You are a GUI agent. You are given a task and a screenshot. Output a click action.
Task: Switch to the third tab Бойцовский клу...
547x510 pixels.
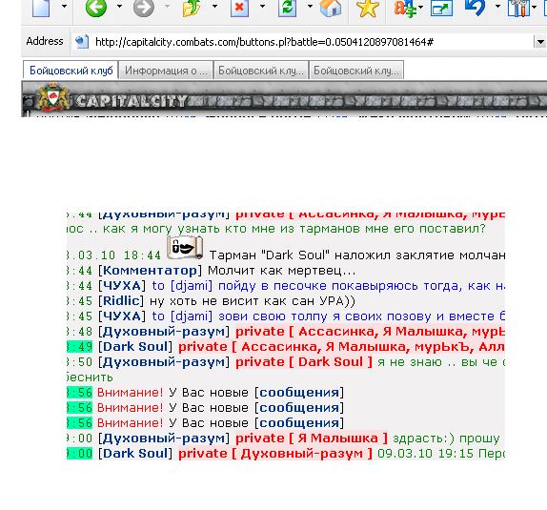pyautogui.click(x=261, y=71)
